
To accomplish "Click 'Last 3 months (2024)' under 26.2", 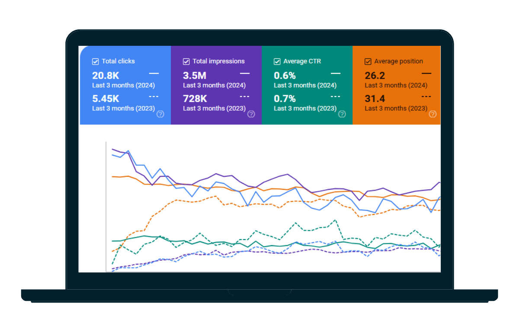I will pos(396,86).
